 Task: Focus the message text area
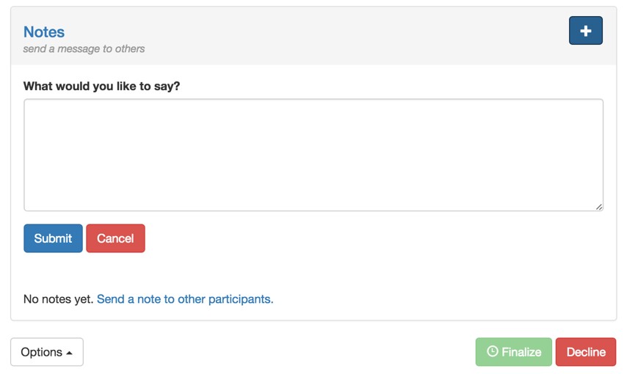(313, 155)
